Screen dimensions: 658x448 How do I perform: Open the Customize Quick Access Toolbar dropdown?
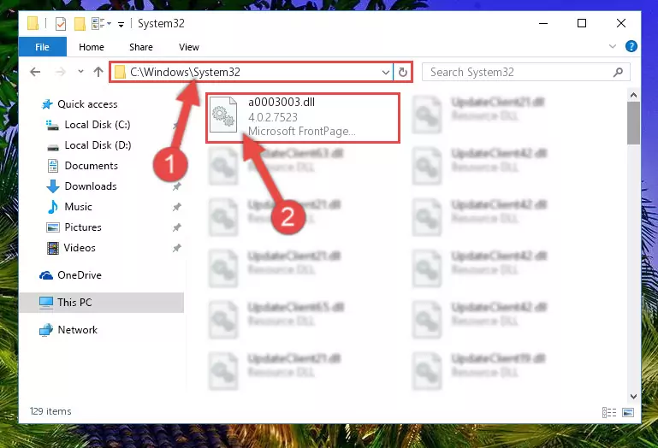121,25
